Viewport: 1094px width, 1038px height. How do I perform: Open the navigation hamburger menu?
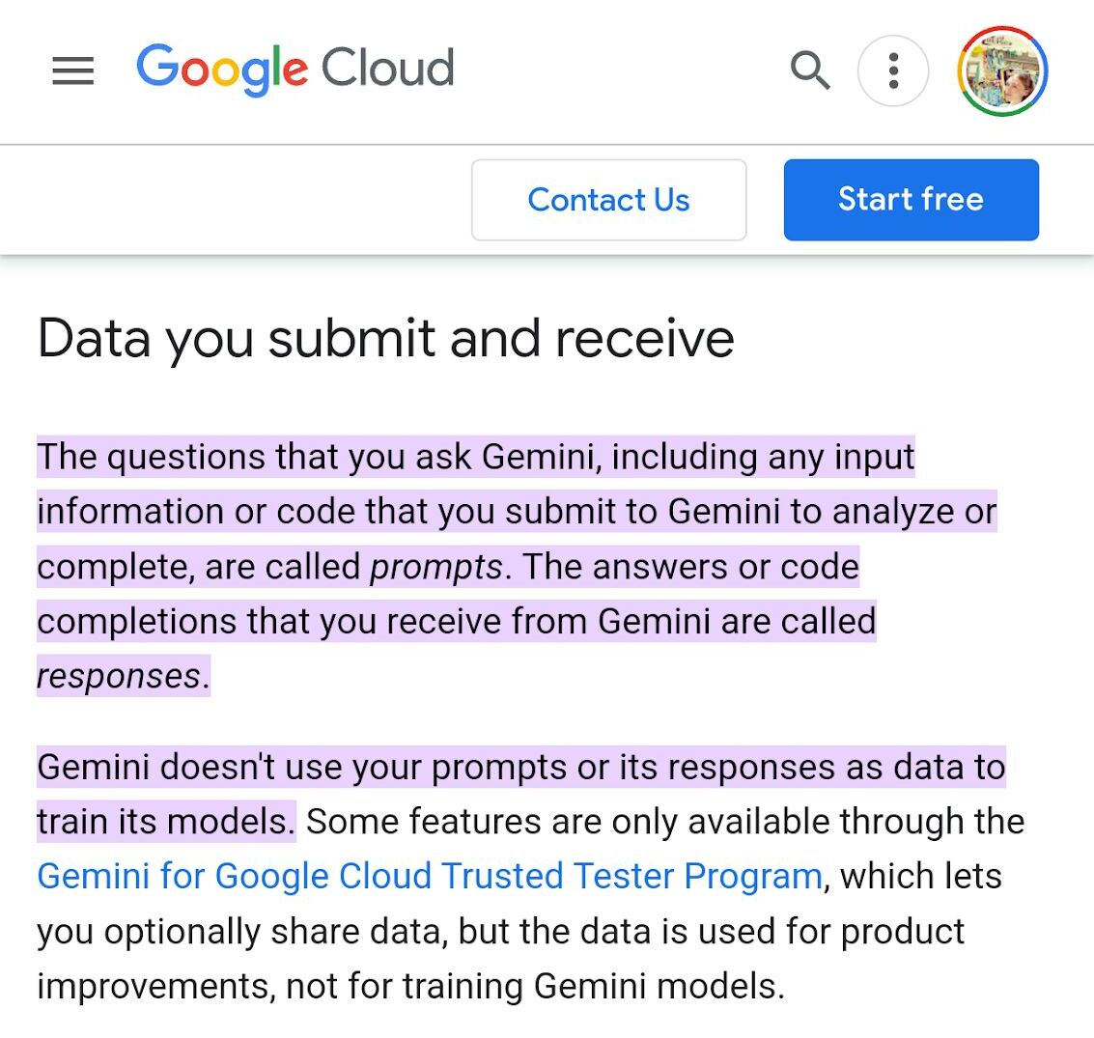[x=72, y=70]
